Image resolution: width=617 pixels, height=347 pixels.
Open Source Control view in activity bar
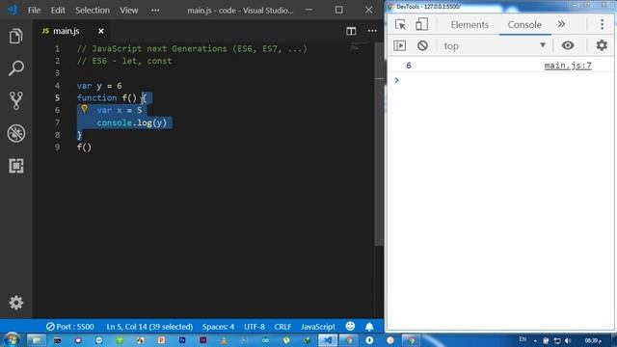[16, 100]
